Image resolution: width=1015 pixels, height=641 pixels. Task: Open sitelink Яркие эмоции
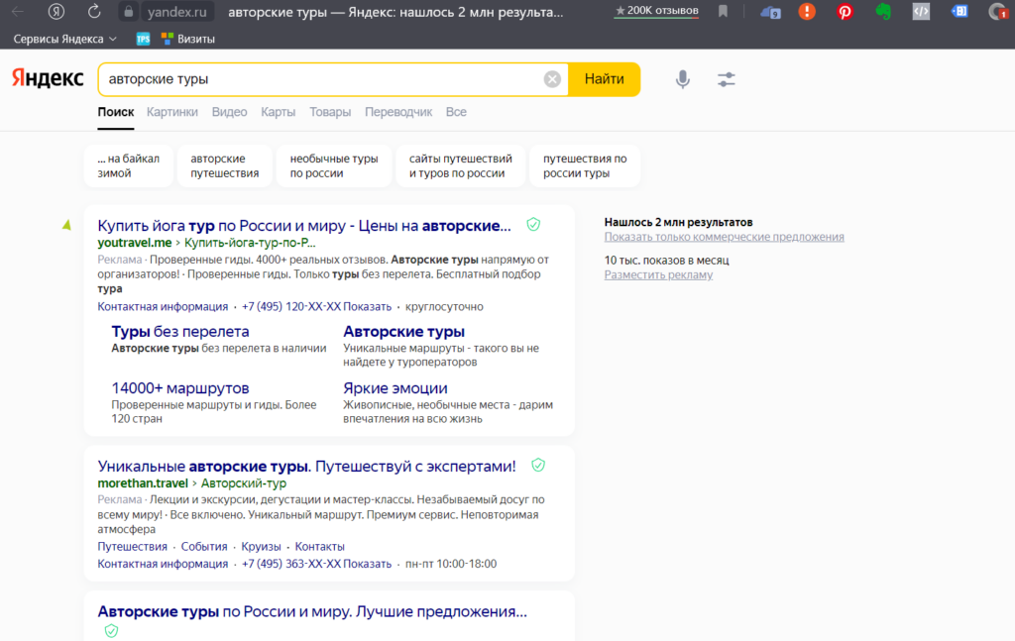tap(395, 388)
